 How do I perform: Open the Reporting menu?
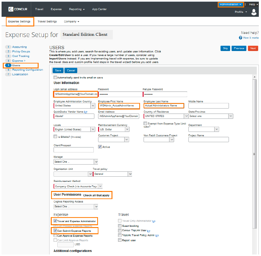coord(77,9)
